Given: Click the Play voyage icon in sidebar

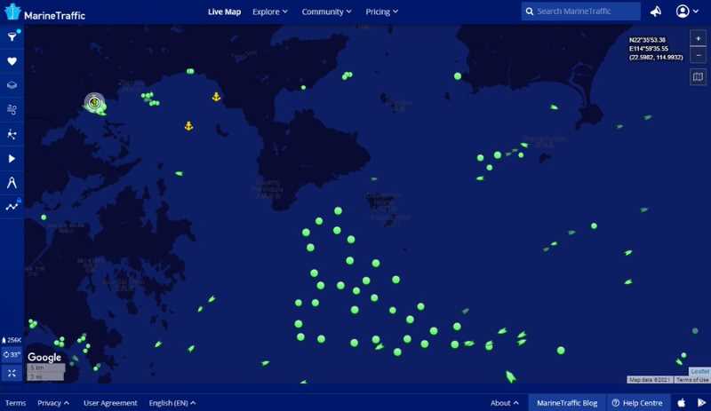Looking at the screenshot, I should click(x=12, y=159).
